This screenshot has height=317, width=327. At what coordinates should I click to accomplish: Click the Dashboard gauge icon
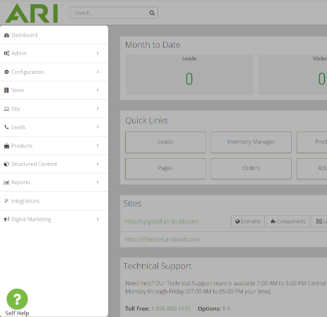click(x=6, y=35)
